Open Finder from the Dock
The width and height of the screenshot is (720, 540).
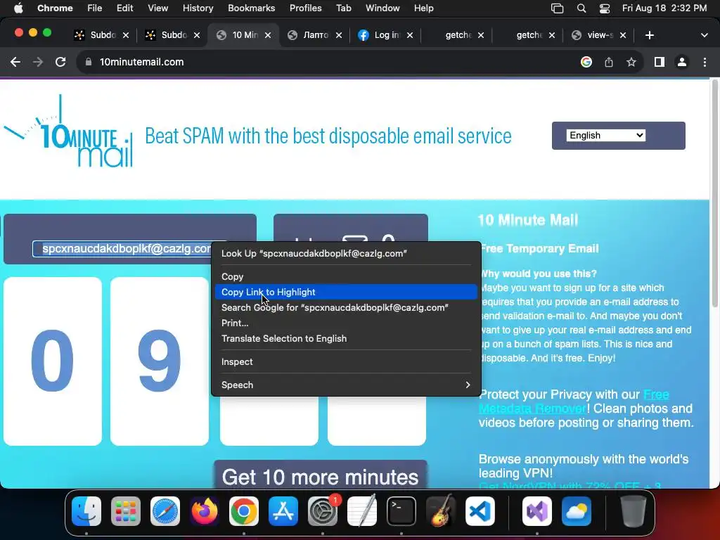tap(86, 511)
